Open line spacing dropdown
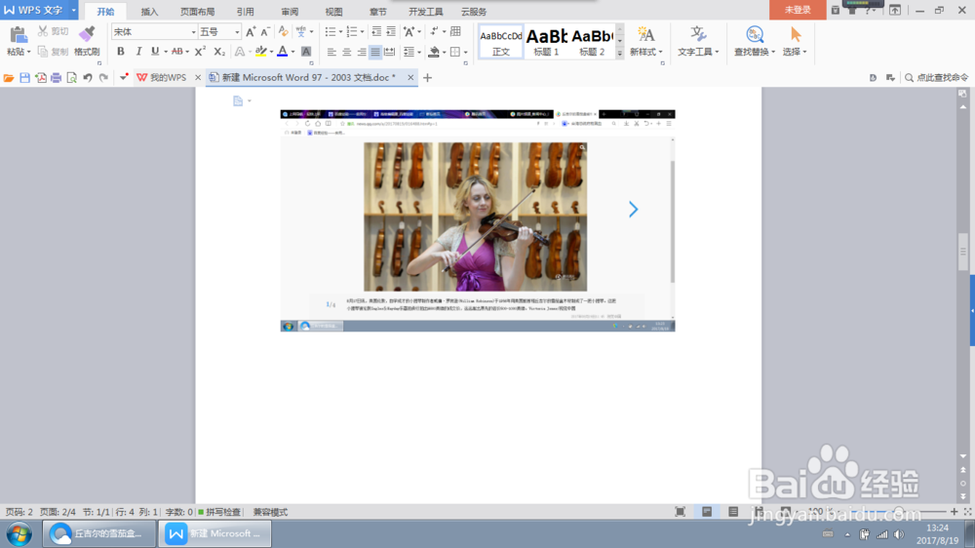This screenshot has height=548, width=975. 419,53
